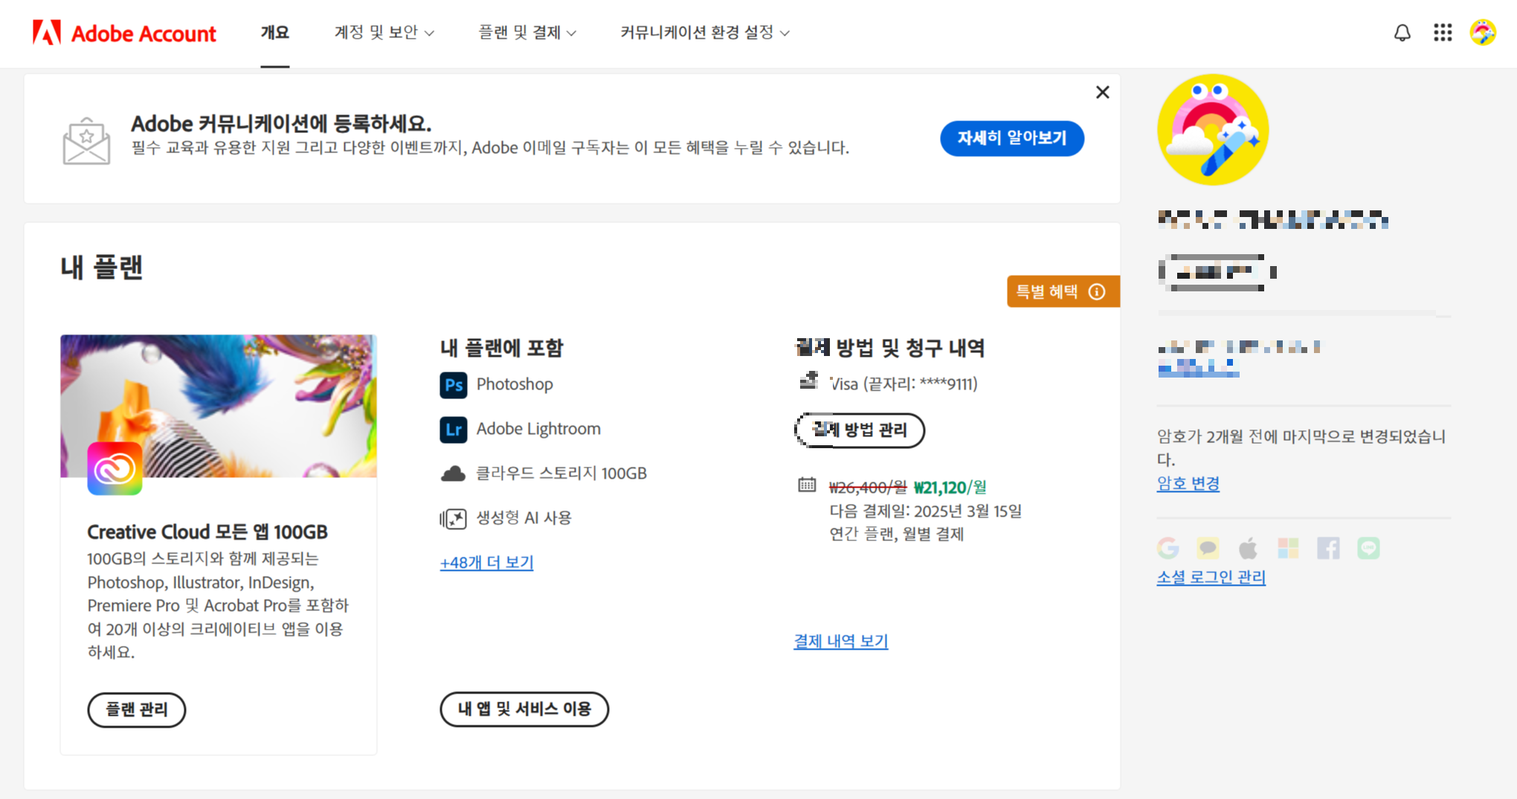Click the Visa card icon
The image size is (1517, 799).
pos(809,381)
